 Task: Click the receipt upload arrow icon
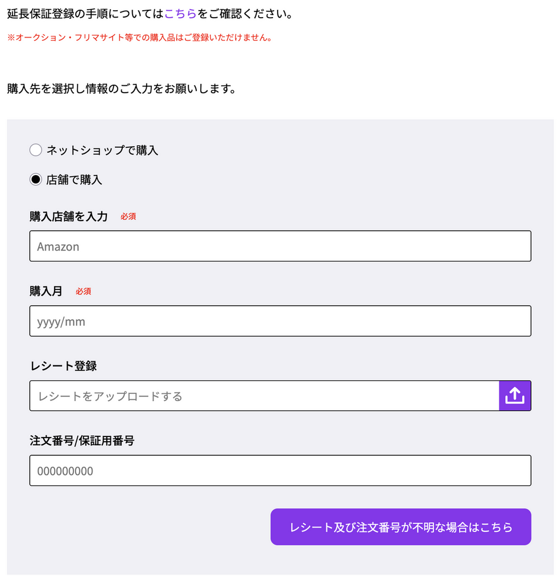pyautogui.click(x=515, y=396)
